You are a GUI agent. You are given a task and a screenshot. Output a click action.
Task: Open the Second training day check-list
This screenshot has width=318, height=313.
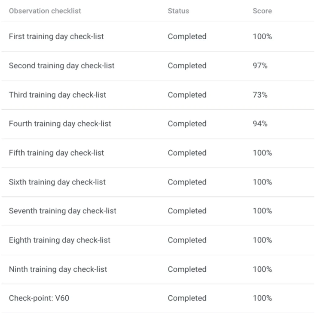tap(62, 66)
